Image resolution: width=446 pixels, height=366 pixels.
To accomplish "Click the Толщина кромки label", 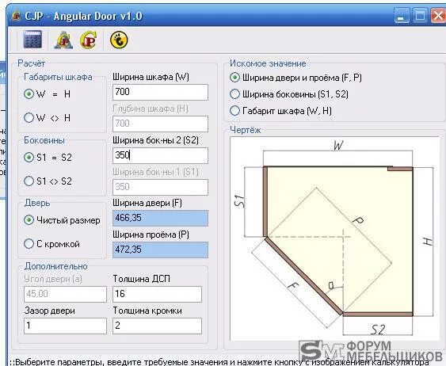I will [x=147, y=311].
